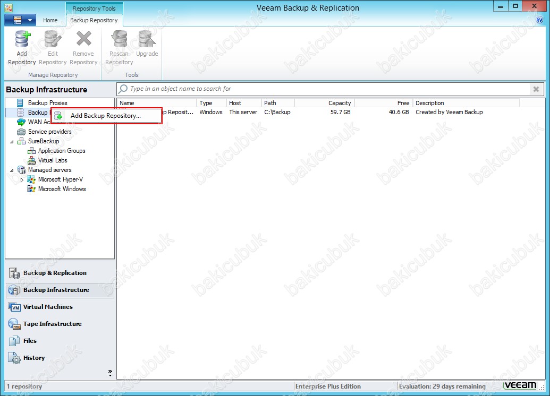Viewport: 550px width, 396px height.
Task: Click the green plus icon in context menu
Action: coord(58,116)
